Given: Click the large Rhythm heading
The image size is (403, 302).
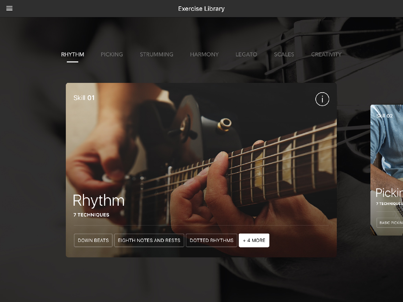Looking at the screenshot, I should tap(99, 201).
